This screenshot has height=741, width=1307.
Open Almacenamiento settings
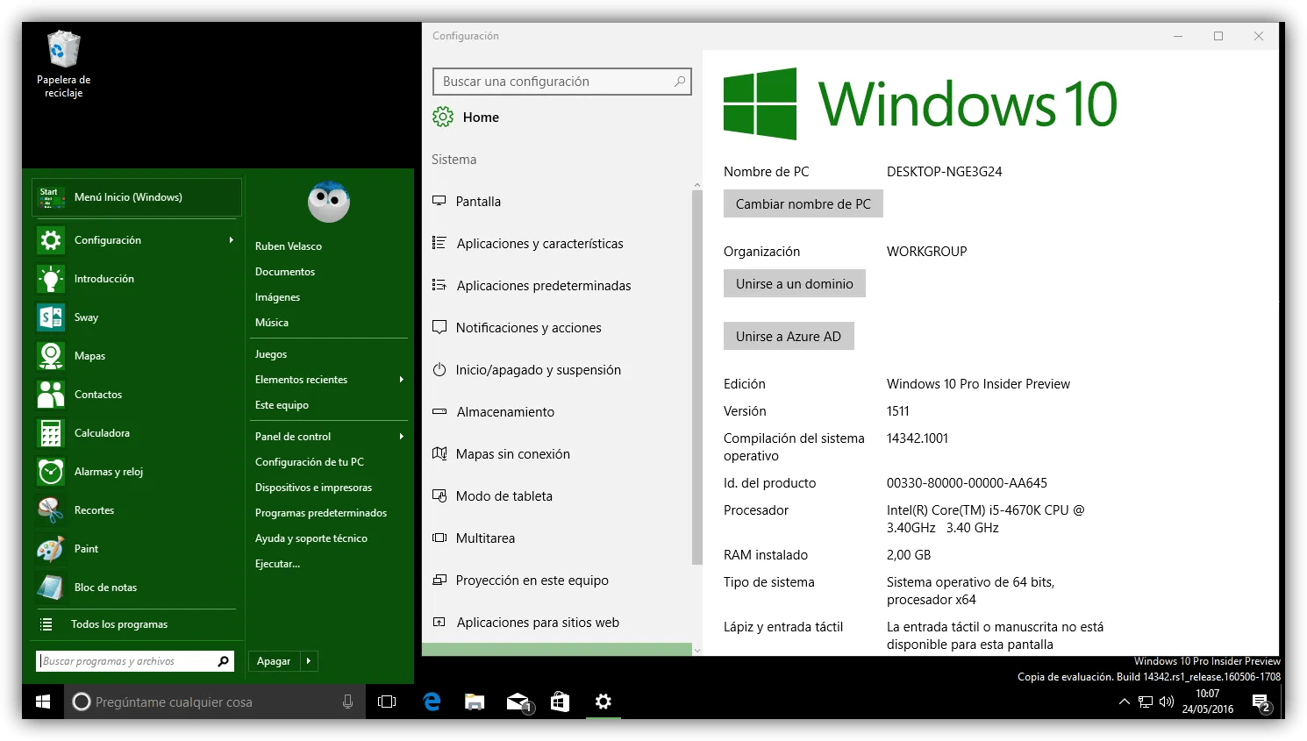[x=504, y=411]
